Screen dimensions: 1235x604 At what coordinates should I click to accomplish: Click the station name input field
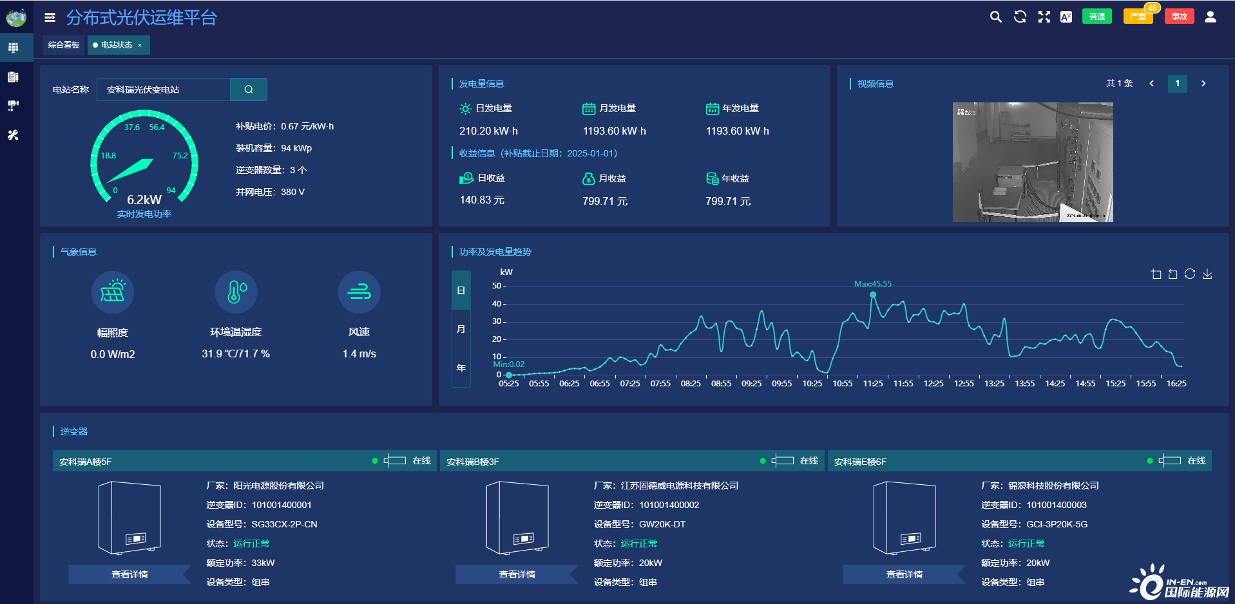[164, 90]
